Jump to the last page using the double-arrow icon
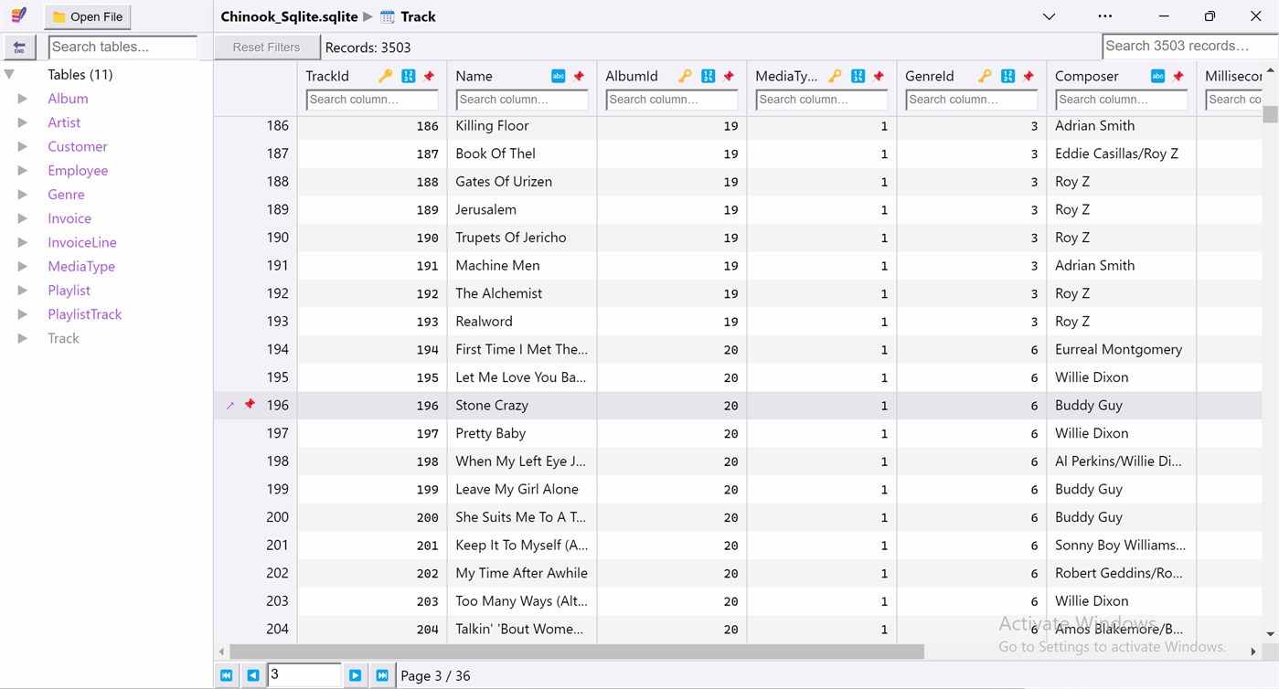This screenshot has height=689, width=1279. (x=382, y=675)
